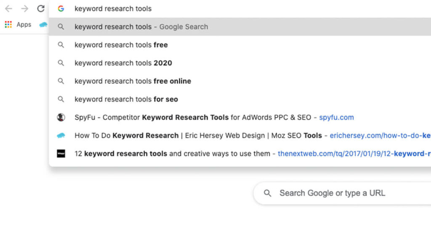Select 'keyword research tools free online' suggestion

point(133,81)
